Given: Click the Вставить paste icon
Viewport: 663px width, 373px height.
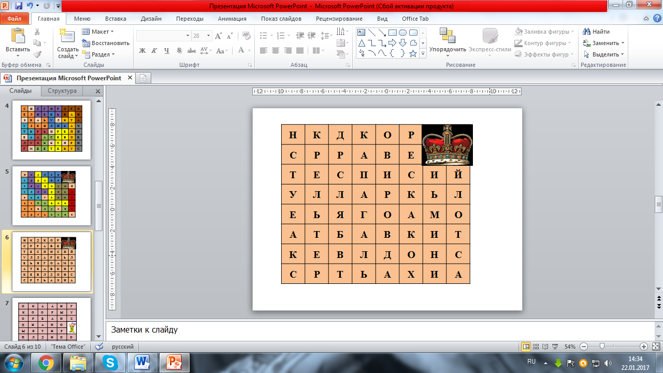Looking at the screenshot, I should click(18, 36).
